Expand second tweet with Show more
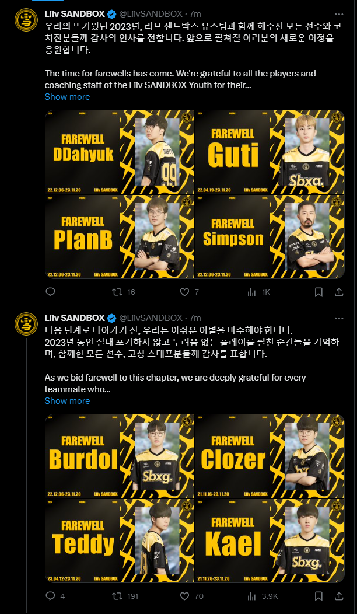Screen dimensions: 357x614 (67, 400)
